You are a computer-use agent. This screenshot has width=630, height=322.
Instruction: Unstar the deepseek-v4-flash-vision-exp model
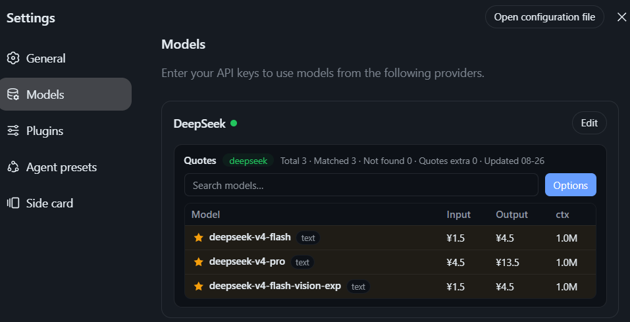pyautogui.click(x=199, y=286)
